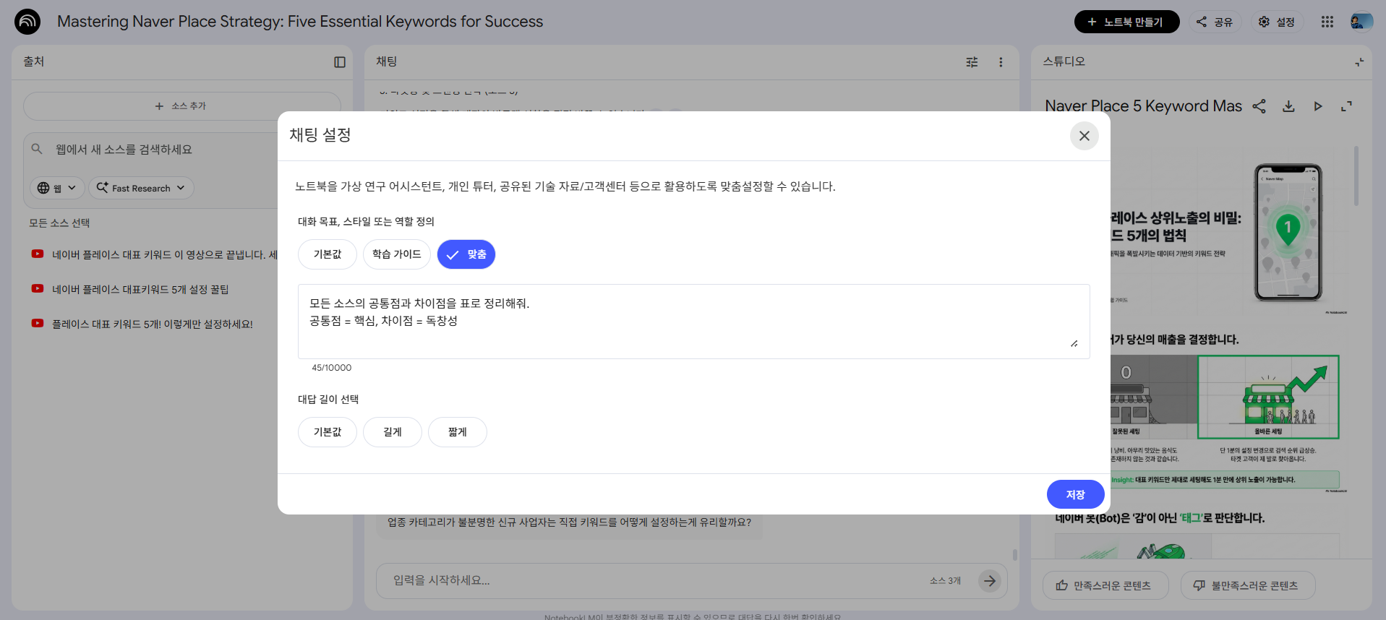Select 길게 longer response length

pos(393,432)
